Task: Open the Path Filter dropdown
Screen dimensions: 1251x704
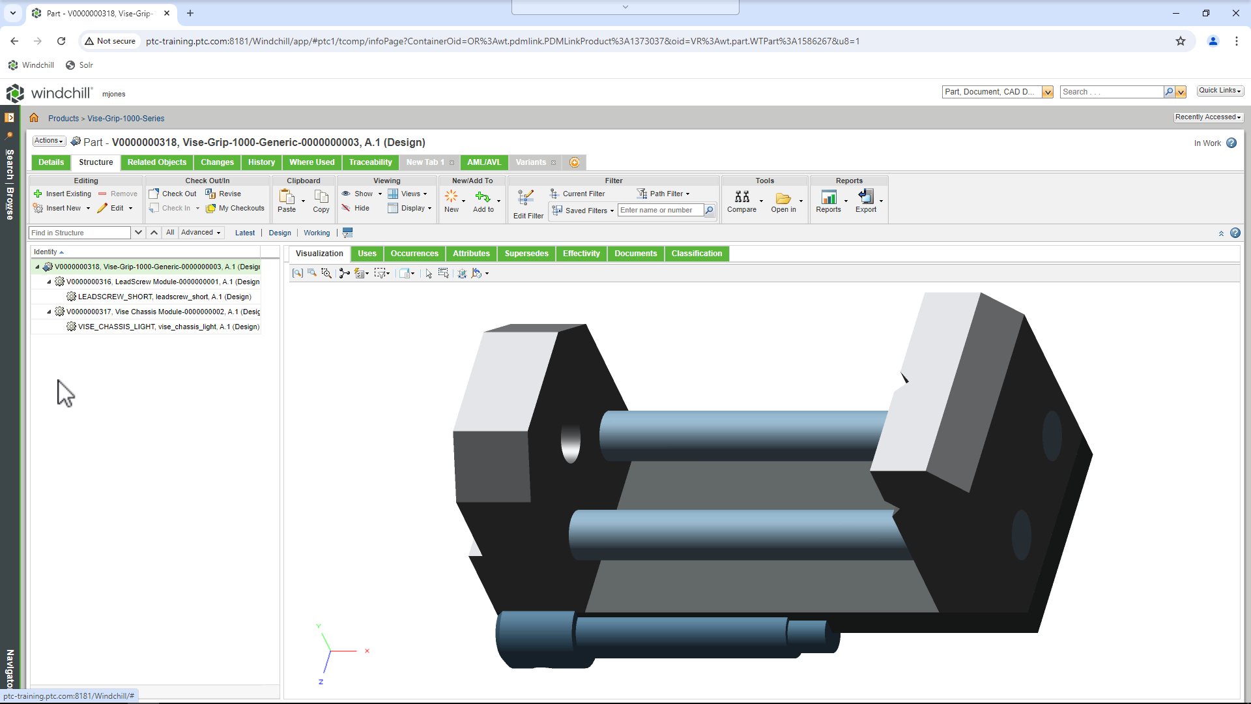Action: pyautogui.click(x=663, y=194)
